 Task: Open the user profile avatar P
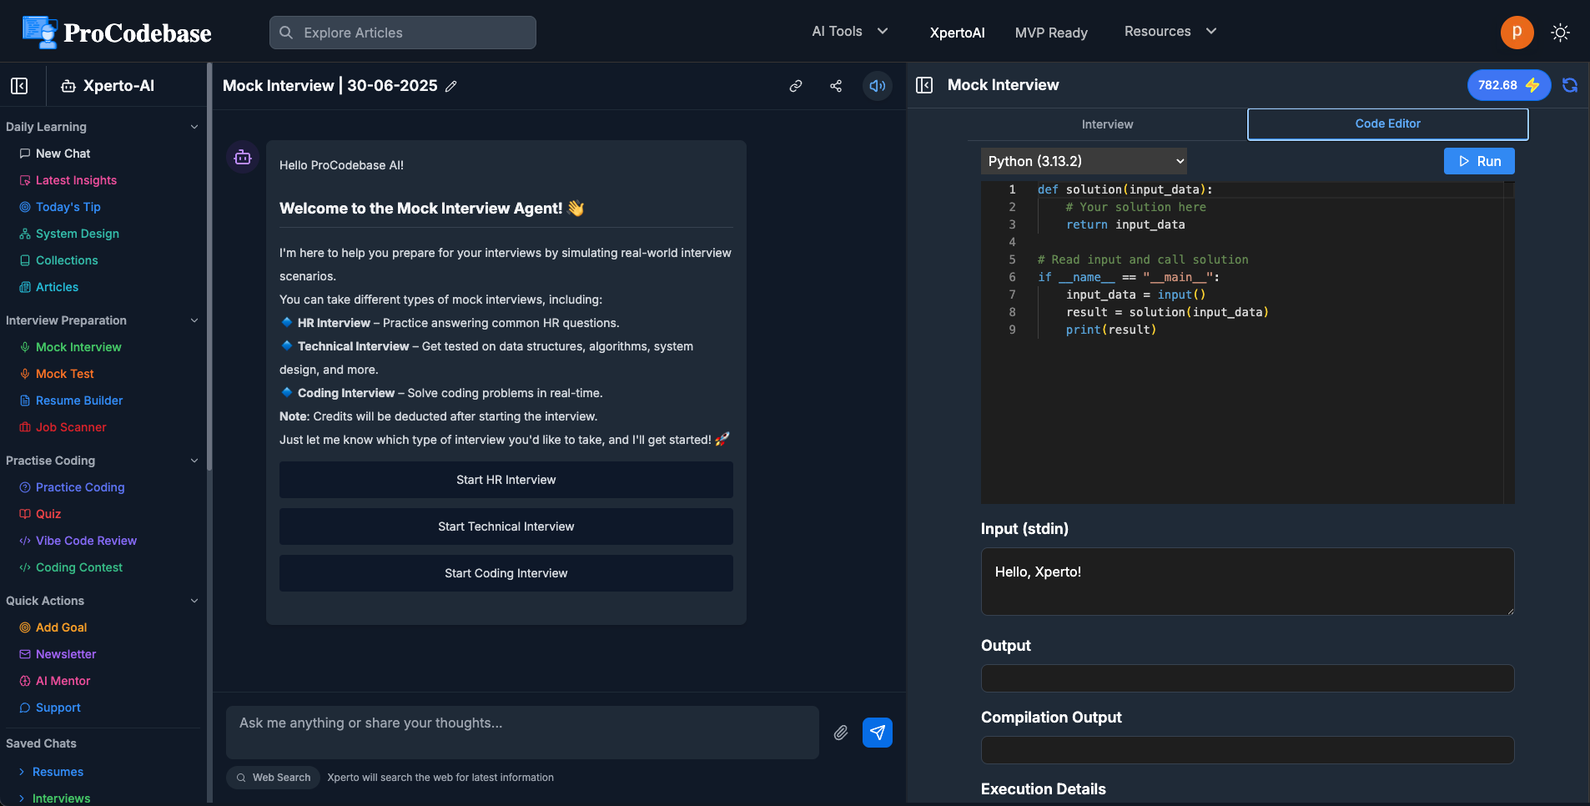point(1517,33)
